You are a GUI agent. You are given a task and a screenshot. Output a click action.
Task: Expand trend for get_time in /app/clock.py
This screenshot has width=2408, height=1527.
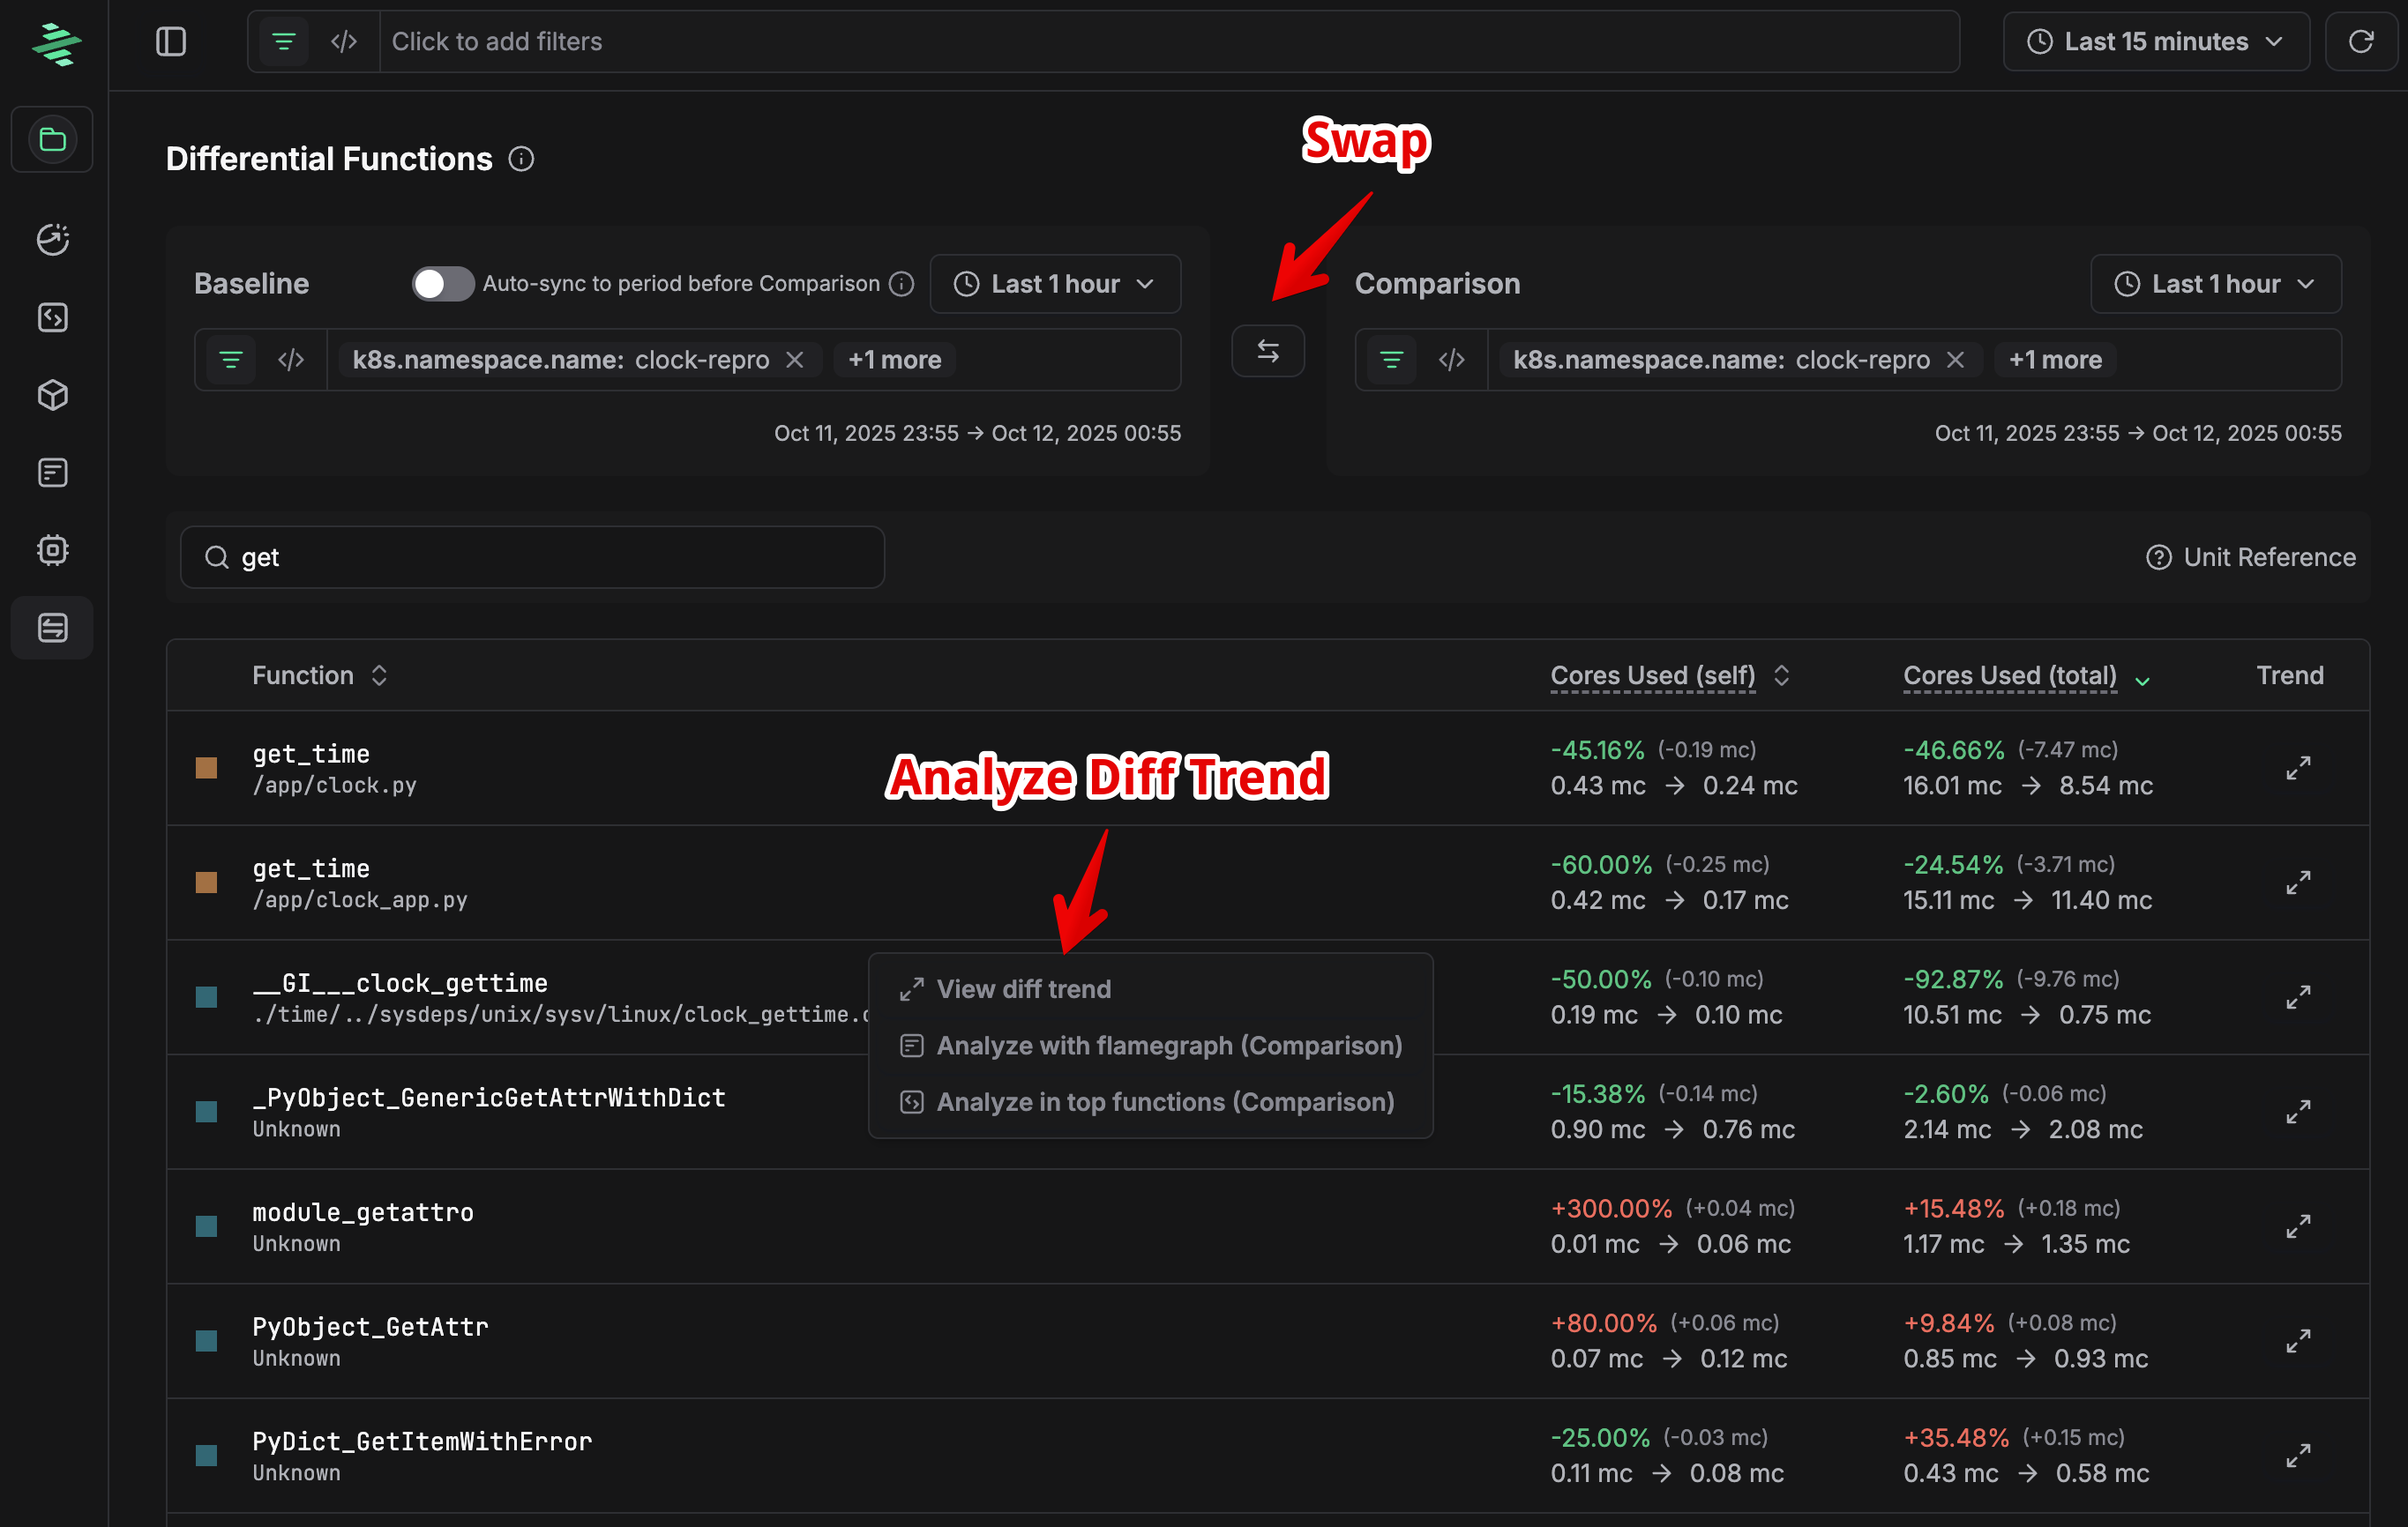point(2297,768)
